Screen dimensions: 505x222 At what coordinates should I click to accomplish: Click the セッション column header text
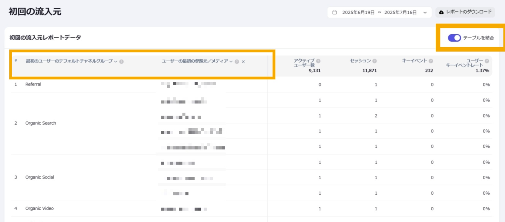click(360, 61)
